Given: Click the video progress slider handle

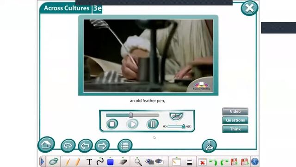Looking at the screenshot, I should [x=130, y=115].
